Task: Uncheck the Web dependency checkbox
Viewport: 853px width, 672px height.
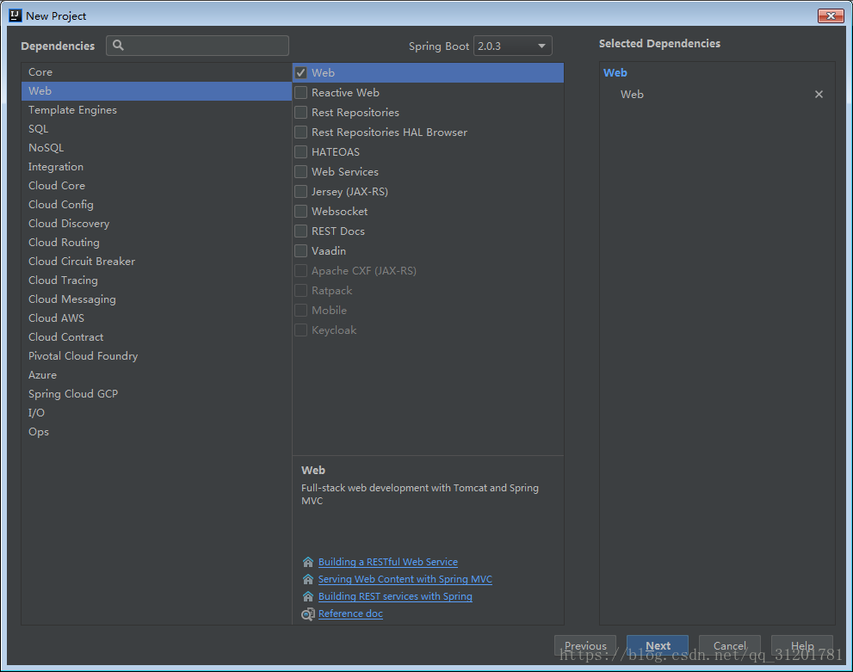Action: [x=301, y=73]
